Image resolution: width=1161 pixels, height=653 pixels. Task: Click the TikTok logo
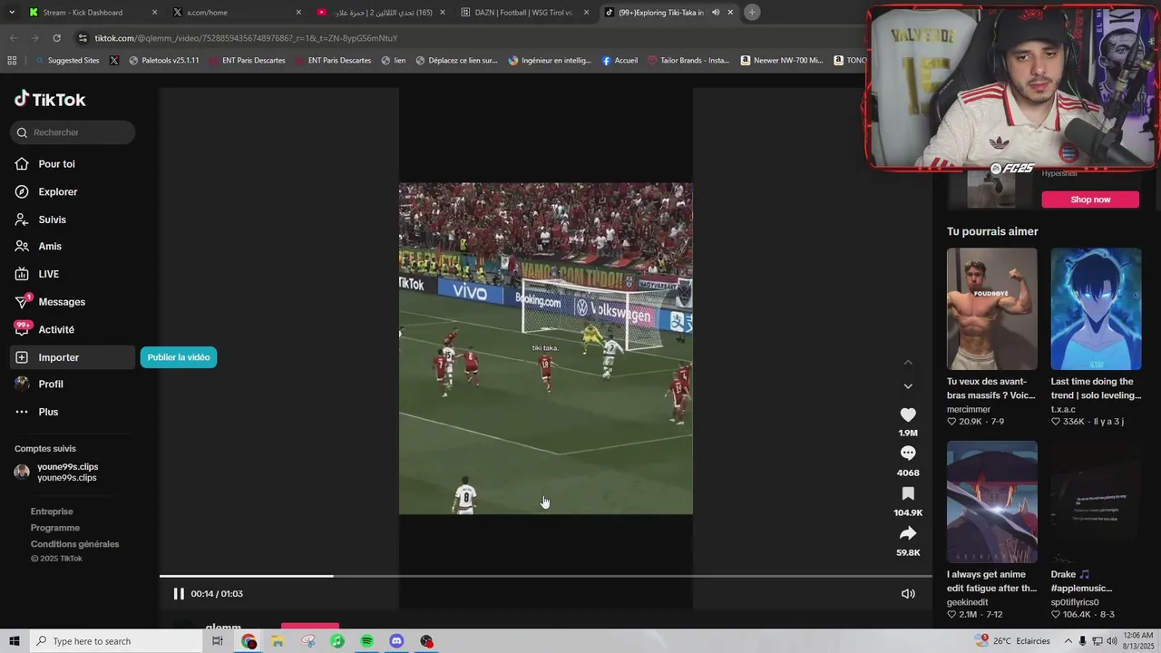coord(50,100)
